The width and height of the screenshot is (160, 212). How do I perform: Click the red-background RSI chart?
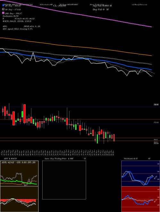click(140, 199)
